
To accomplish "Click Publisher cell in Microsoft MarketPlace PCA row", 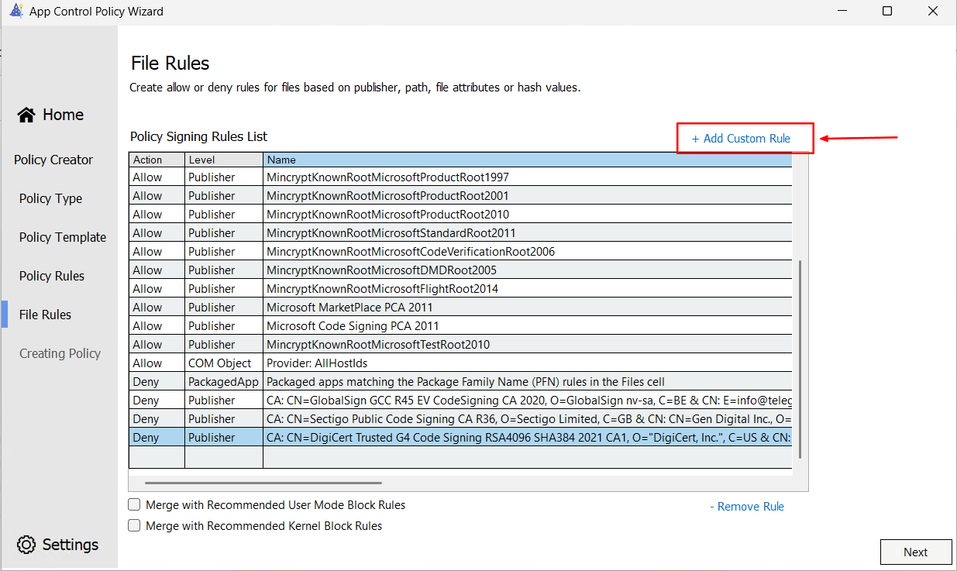I will tap(224, 308).
